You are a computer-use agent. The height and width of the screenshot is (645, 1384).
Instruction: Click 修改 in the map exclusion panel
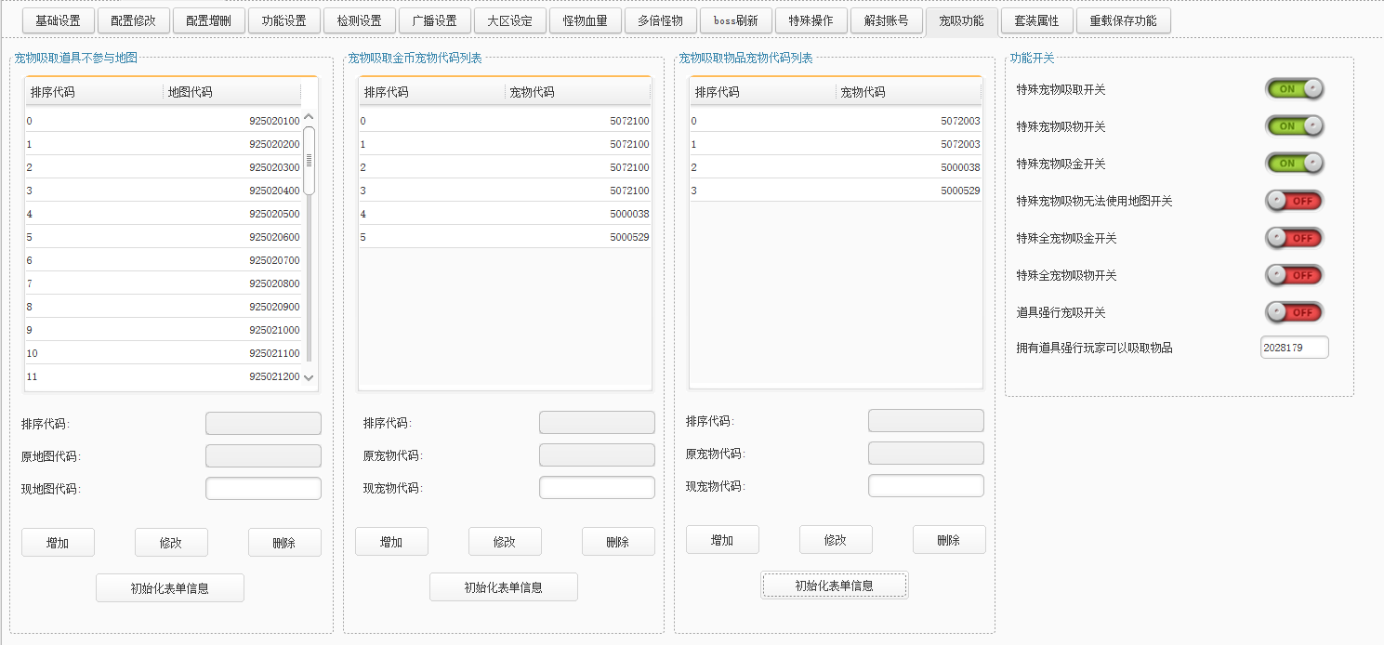(x=171, y=543)
